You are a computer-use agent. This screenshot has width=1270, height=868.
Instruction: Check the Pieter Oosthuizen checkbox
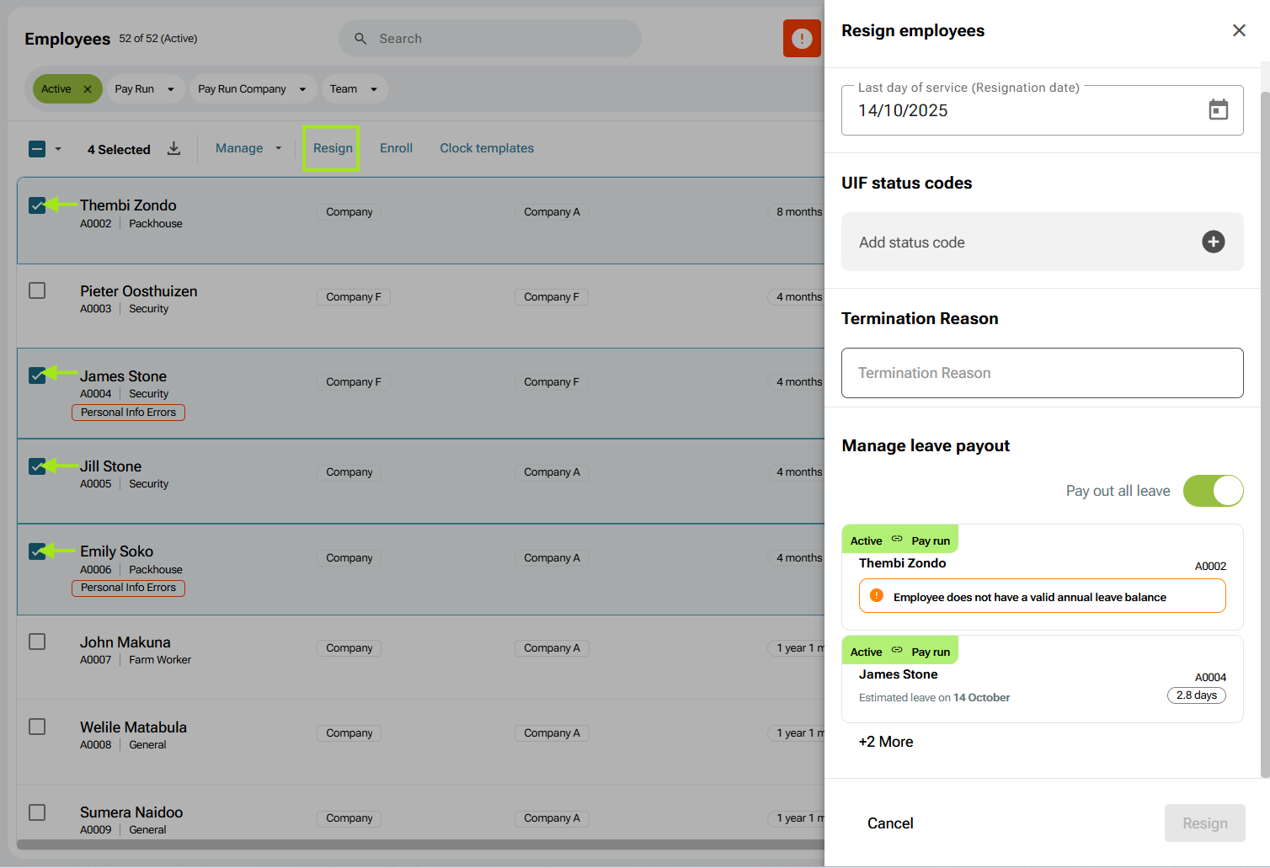click(37, 290)
